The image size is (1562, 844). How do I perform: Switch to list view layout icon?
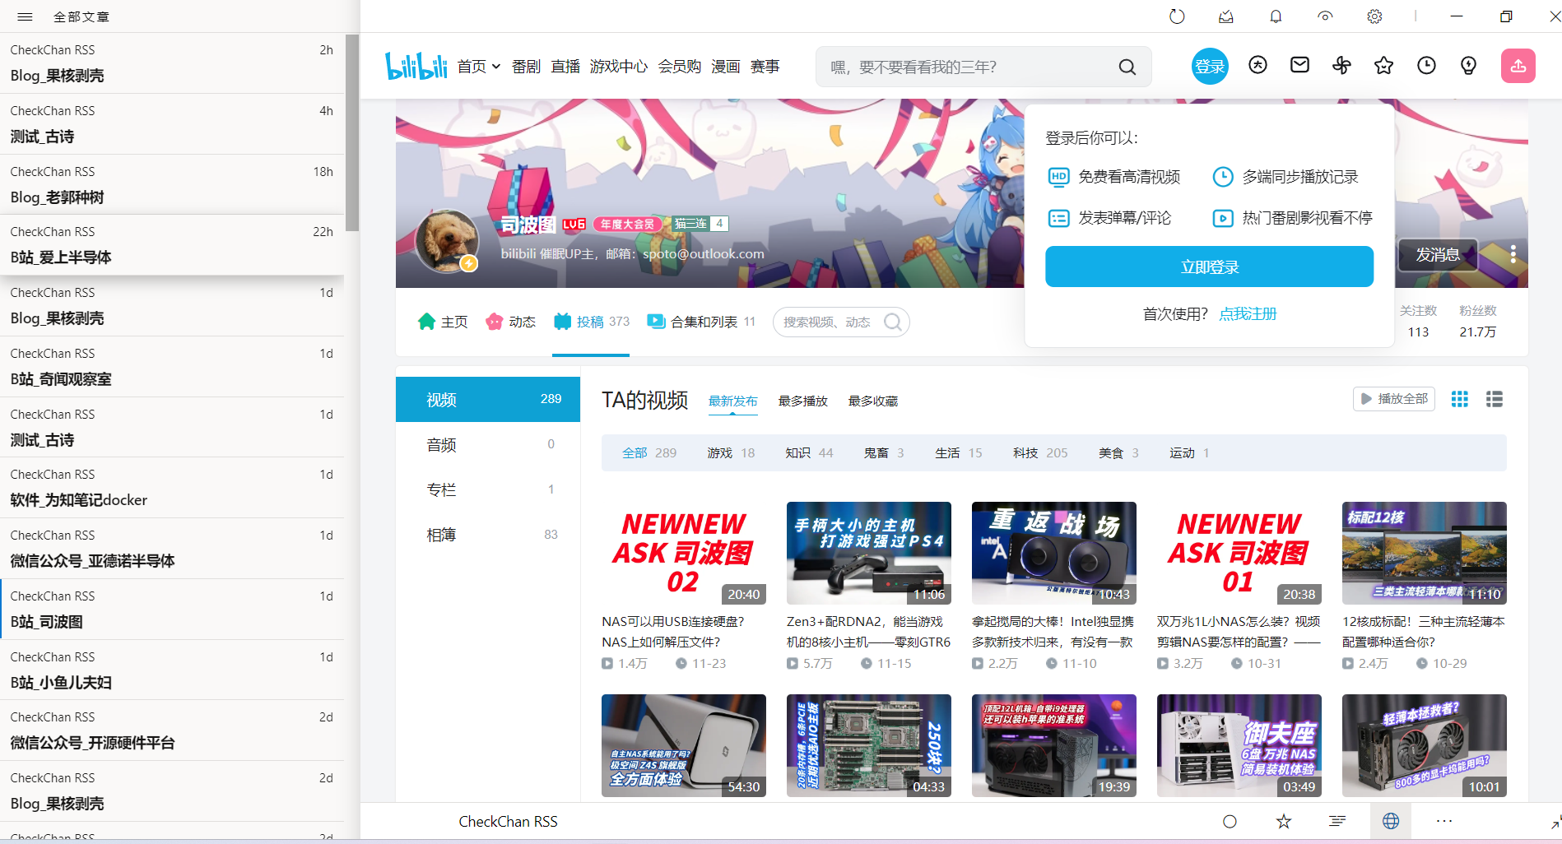pyautogui.click(x=1495, y=399)
